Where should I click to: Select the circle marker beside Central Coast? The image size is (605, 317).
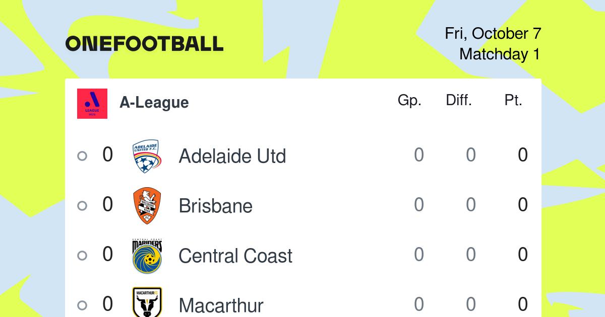point(82,256)
